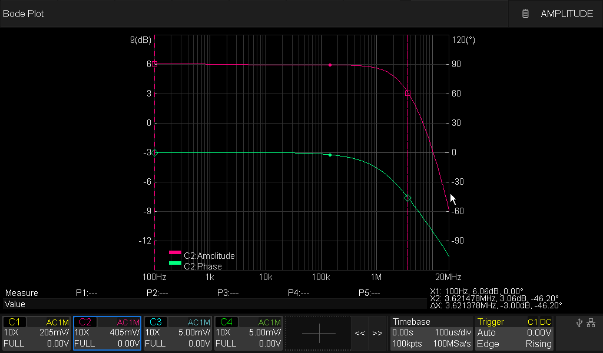Screen dimensions: 603x353
Task: Click the pink C2:Amplitude legend swatch
Action: pos(175,252)
